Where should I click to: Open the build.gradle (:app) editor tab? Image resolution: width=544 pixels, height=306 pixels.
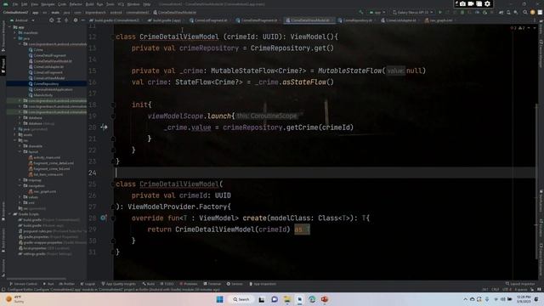click(167, 20)
